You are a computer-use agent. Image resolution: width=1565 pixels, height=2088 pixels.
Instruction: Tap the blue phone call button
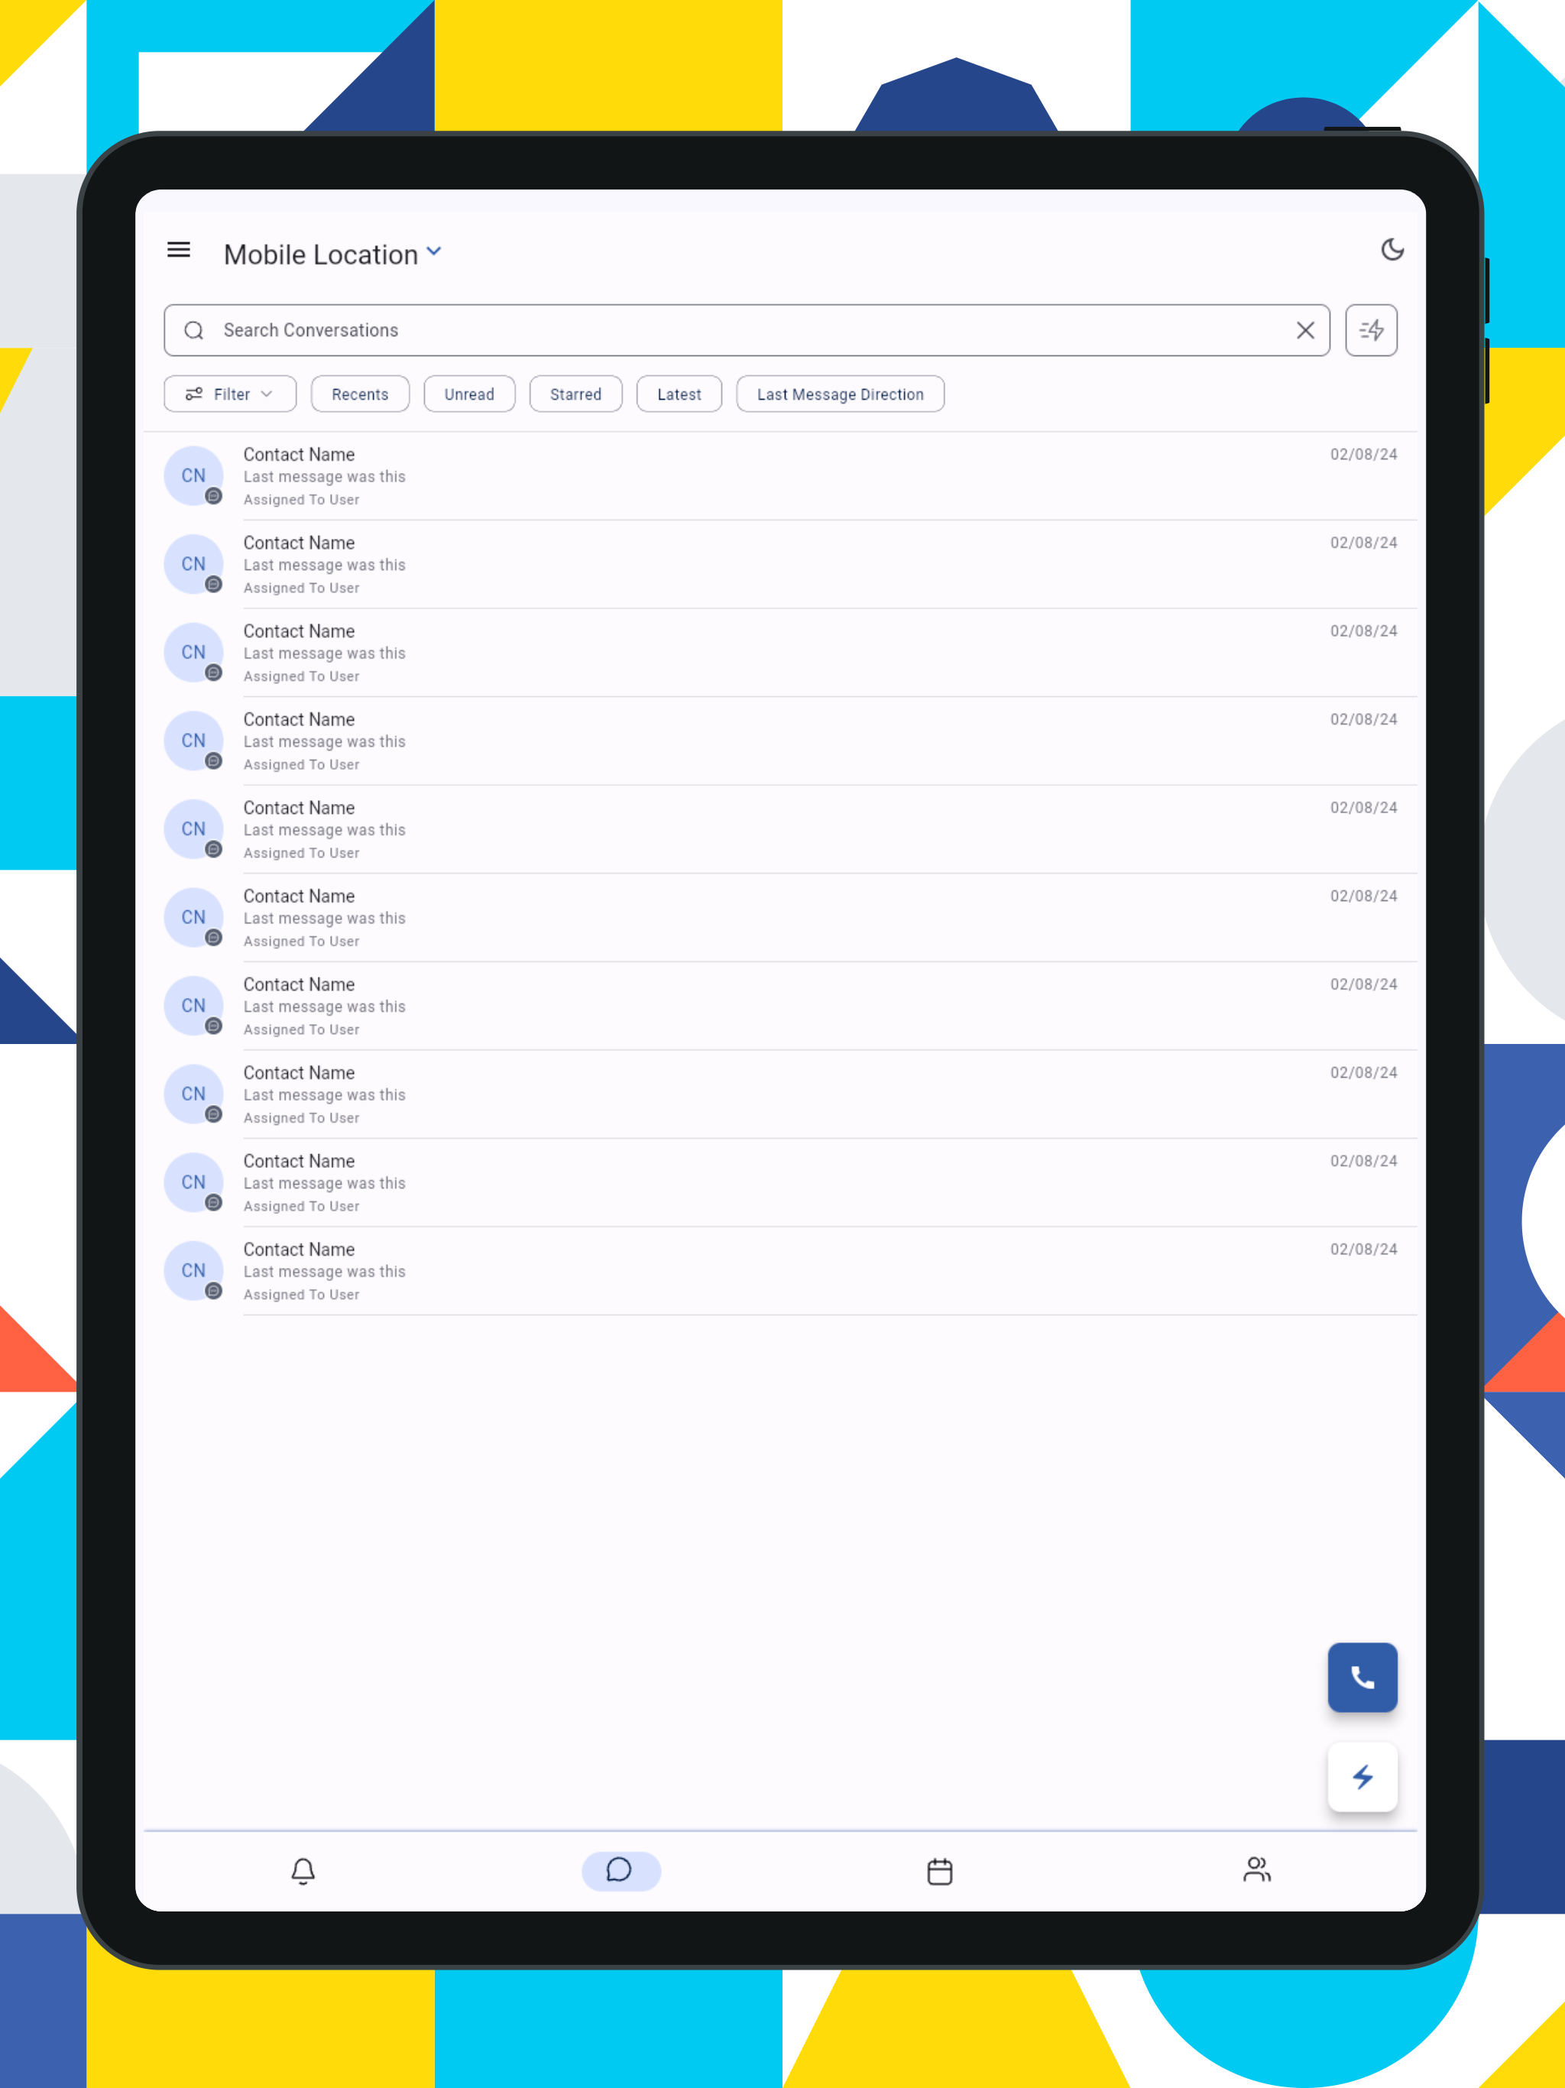(x=1362, y=1678)
